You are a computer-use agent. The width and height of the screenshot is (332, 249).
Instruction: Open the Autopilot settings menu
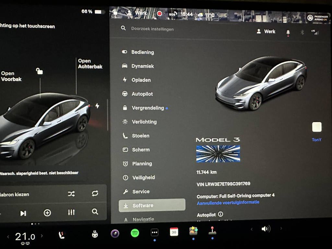142,94
